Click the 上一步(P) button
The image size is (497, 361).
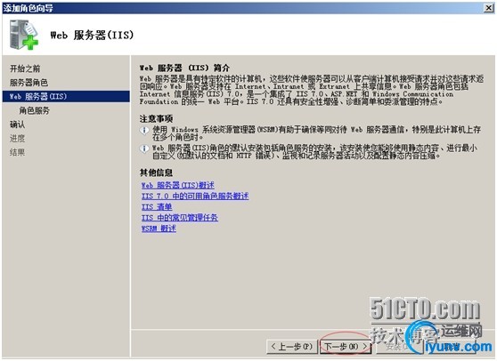[291, 347]
